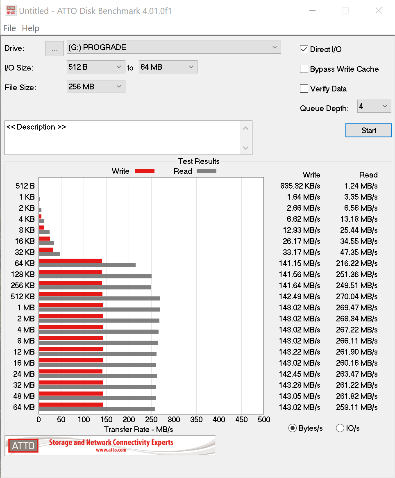Open the File Size 256 MB dropdown
Viewport: 395px width, 478px height.
click(x=96, y=86)
